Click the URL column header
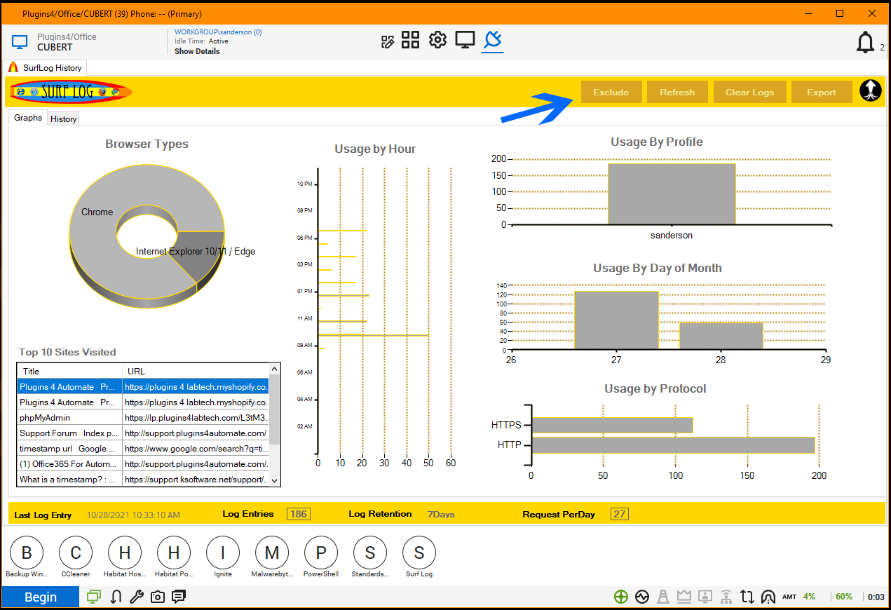This screenshot has height=610, width=891. [196, 371]
